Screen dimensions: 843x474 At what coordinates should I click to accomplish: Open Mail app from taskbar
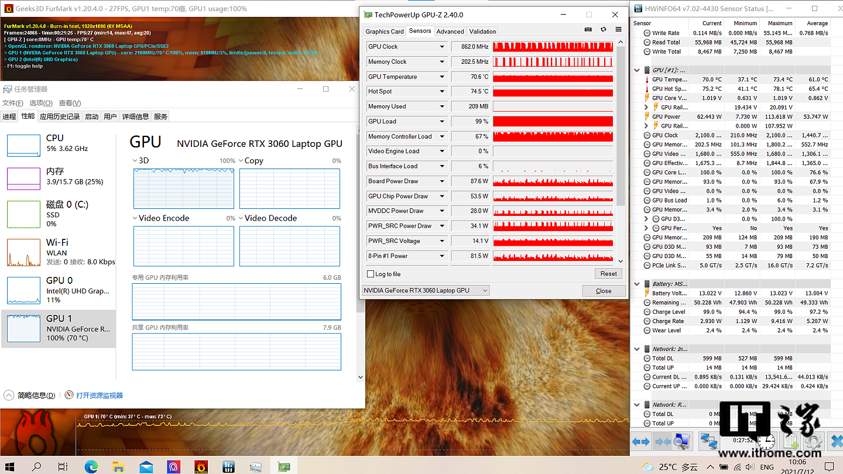[146, 466]
